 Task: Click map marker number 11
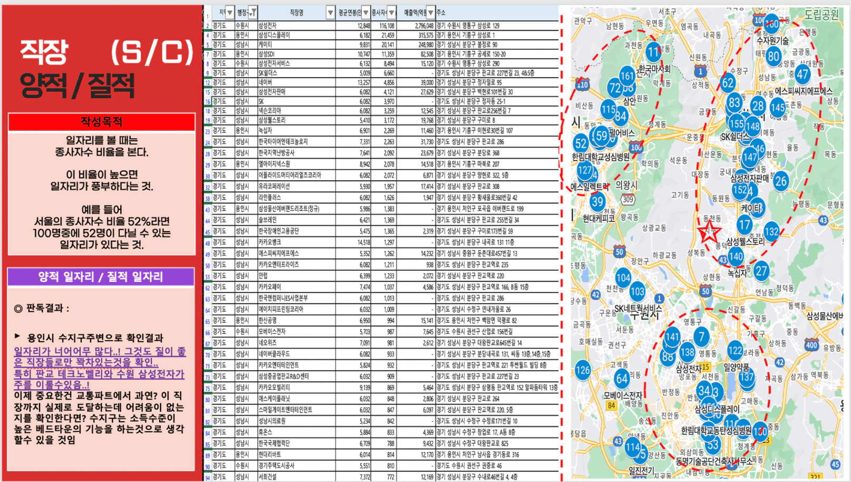[654, 51]
